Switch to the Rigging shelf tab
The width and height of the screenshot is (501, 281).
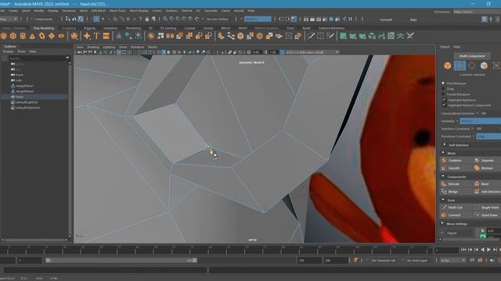coord(89,28)
